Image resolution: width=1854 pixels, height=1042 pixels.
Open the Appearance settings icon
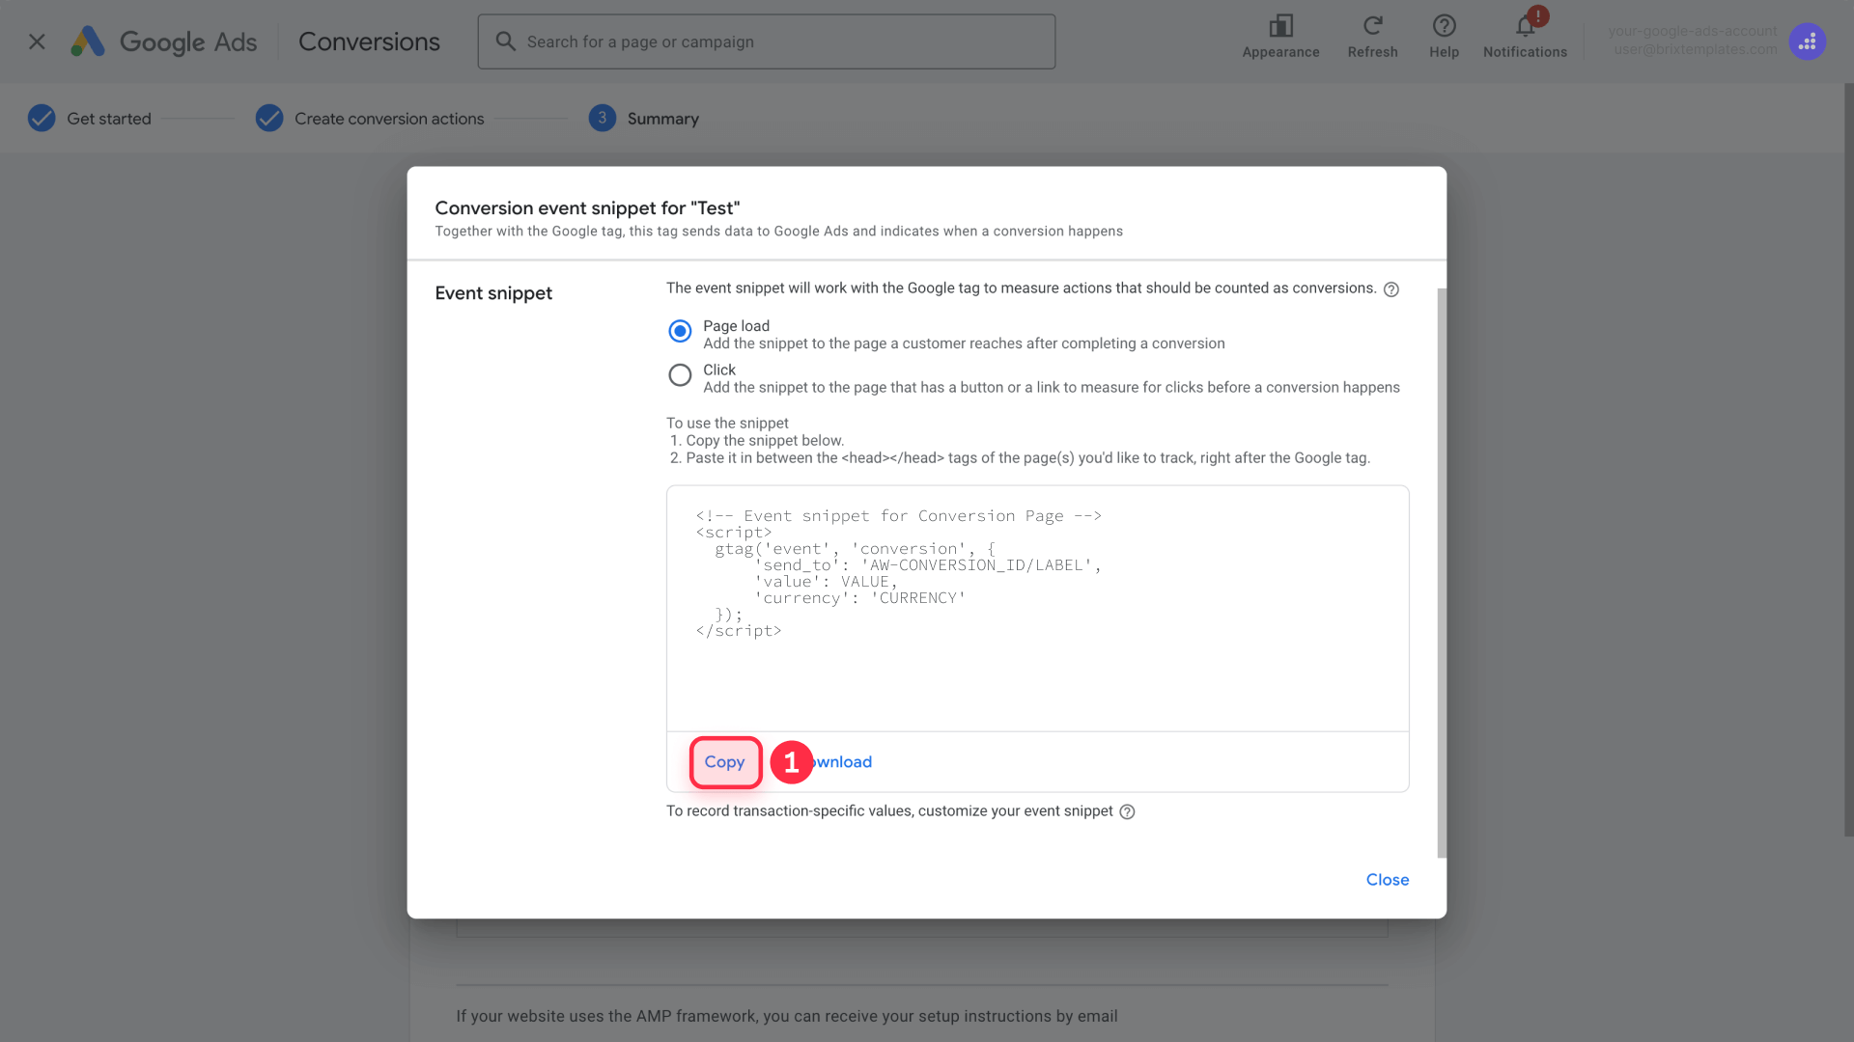(1280, 26)
